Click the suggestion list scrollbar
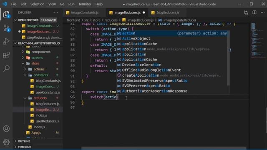Screen dimensions: 267x150 tap(229, 58)
